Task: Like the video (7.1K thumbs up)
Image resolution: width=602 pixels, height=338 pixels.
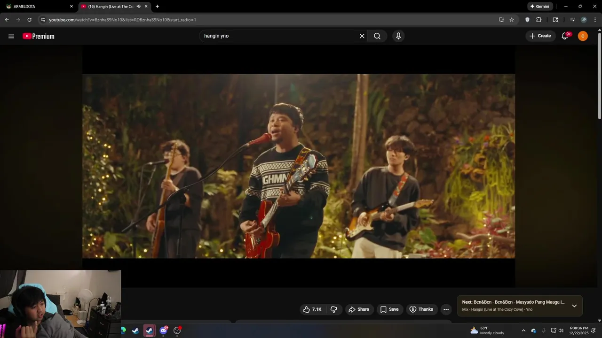Action: 313,309
